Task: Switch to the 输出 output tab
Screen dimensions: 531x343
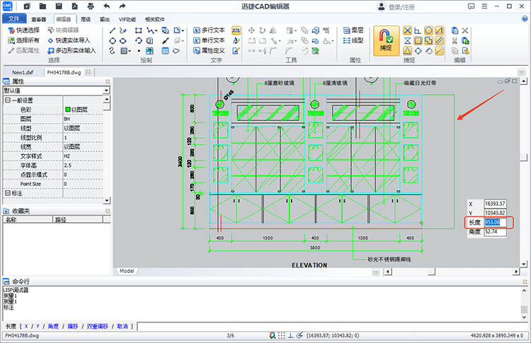Action: coord(105,20)
